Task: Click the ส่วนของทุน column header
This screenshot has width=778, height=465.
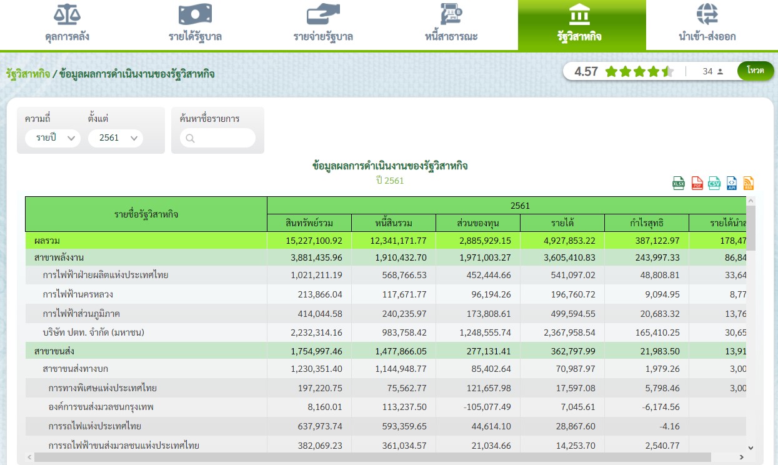Action: [478, 223]
